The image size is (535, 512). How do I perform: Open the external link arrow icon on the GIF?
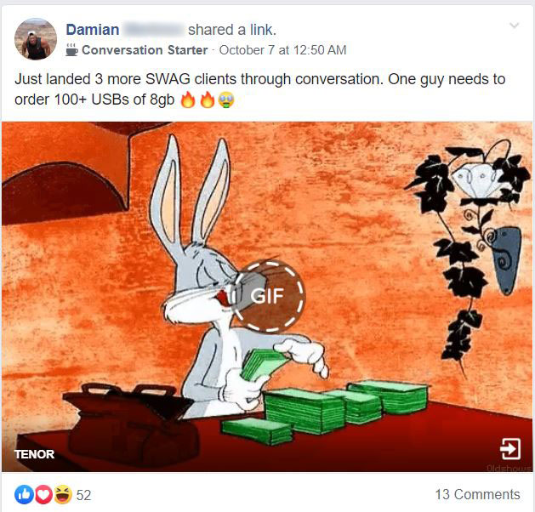510,449
